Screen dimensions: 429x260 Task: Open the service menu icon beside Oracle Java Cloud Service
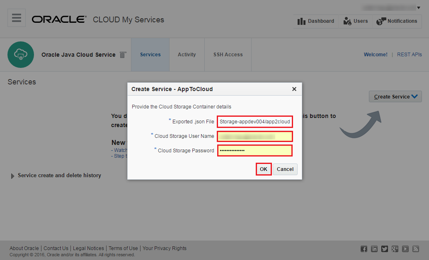(x=123, y=55)
